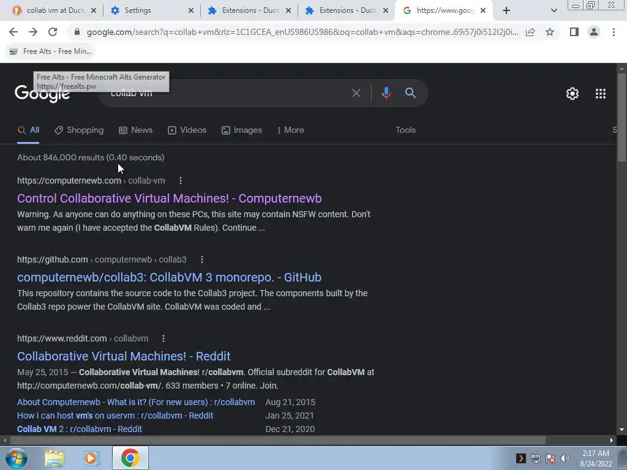Select the All search filter
The width and height of the screenshot is (627, 470).
click(28, 130)
